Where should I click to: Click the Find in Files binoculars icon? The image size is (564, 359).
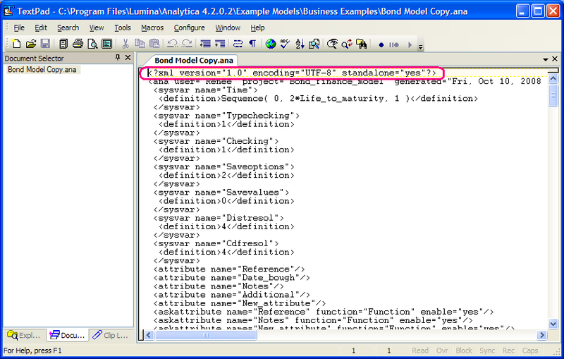pyautogui.click(x=361, y=44)
